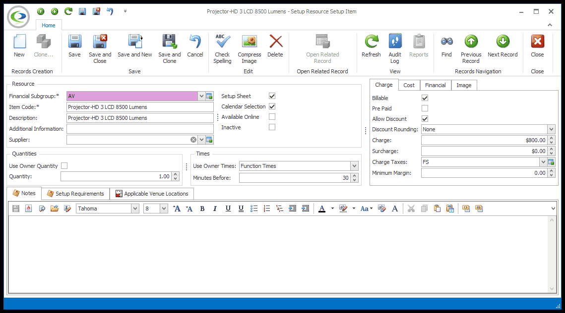565x313 pixels.
Task: Save the record with the Save icon
Action: click(74, 42)
